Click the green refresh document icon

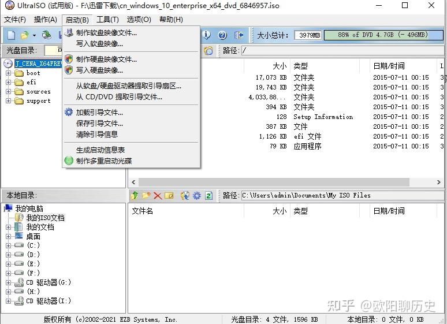[x=208, y=195]
